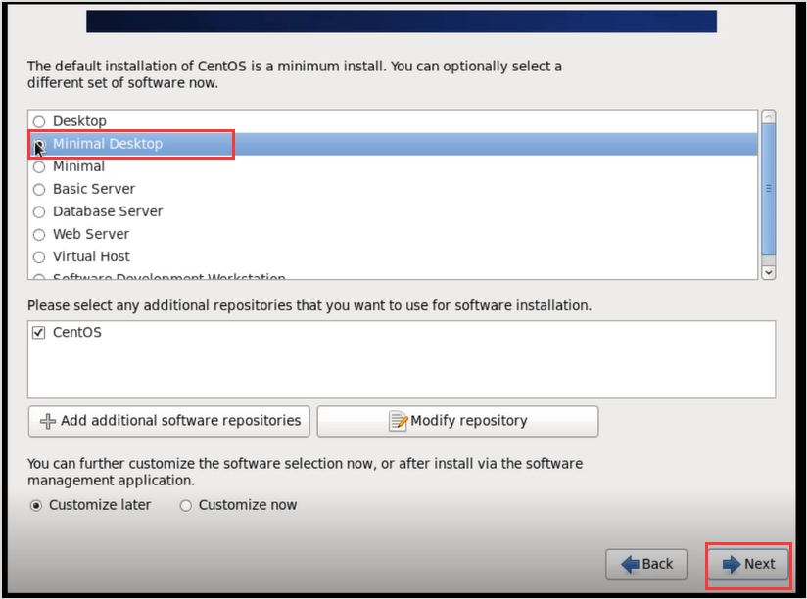The width and height of the screenshot is (807, 599).
Task: Go Back to the previous step
Action: point(646,565)
